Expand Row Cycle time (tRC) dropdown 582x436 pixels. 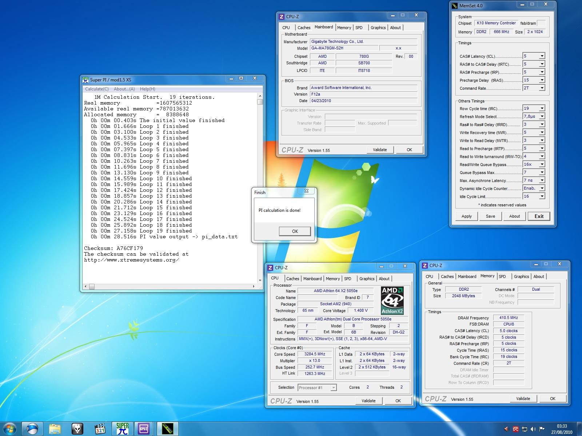tap(542, 108)
